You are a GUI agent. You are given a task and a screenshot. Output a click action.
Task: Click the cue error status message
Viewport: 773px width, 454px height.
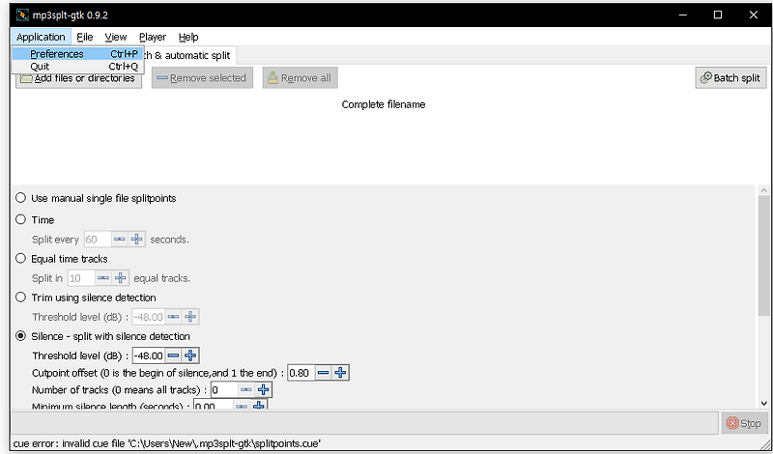click(166, 443)
